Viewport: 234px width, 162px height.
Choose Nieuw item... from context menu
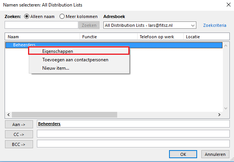tap(79, 68)
